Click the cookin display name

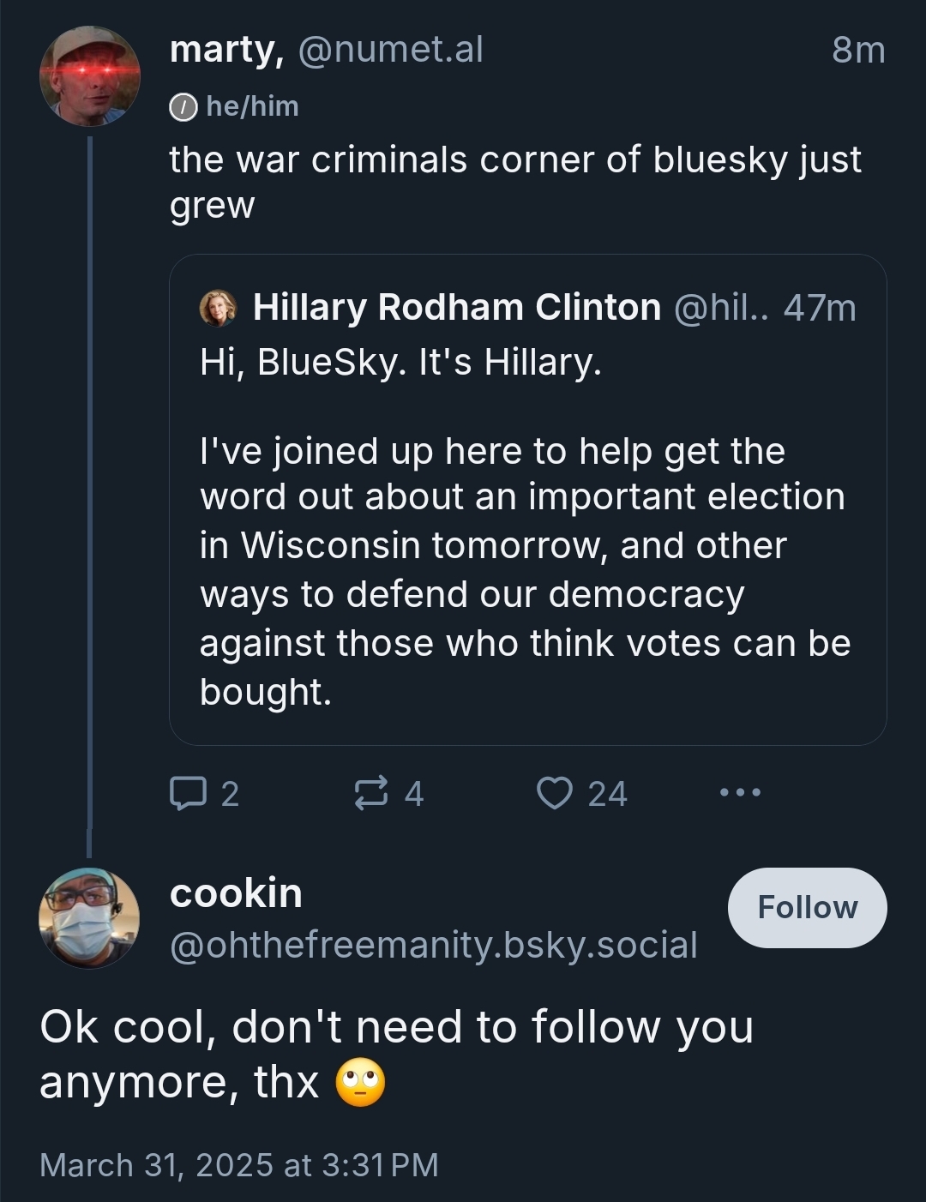tap(236, 893)
